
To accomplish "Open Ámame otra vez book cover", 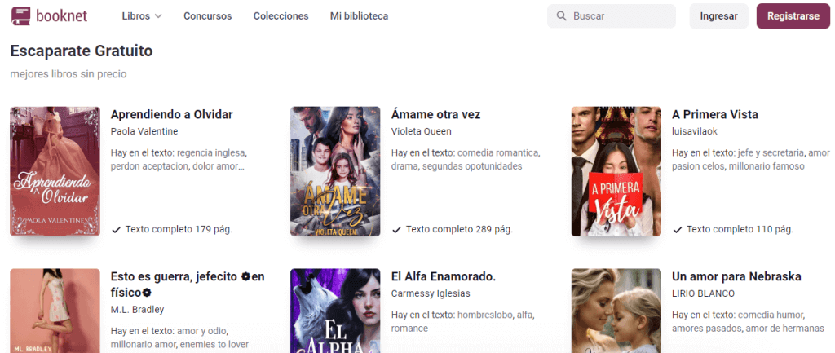I will click(335, 171).
